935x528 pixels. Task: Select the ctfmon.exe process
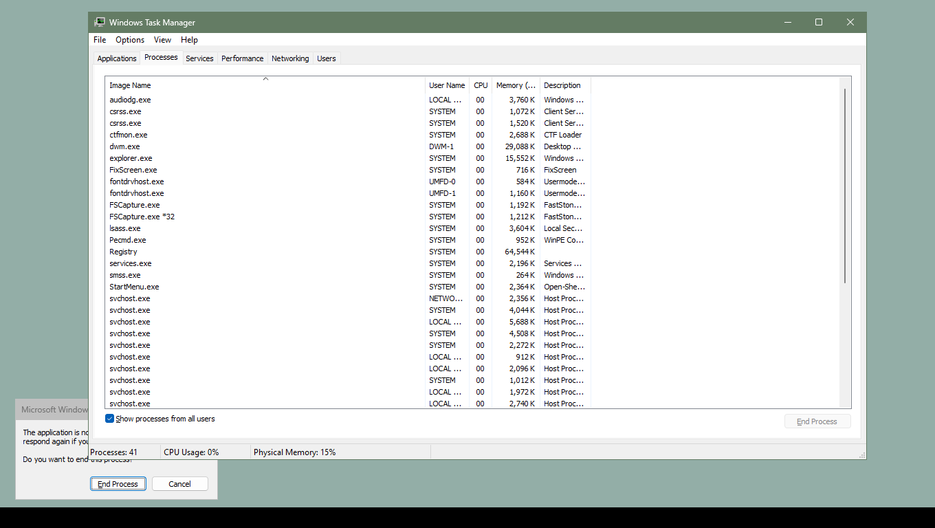(348, 135)
